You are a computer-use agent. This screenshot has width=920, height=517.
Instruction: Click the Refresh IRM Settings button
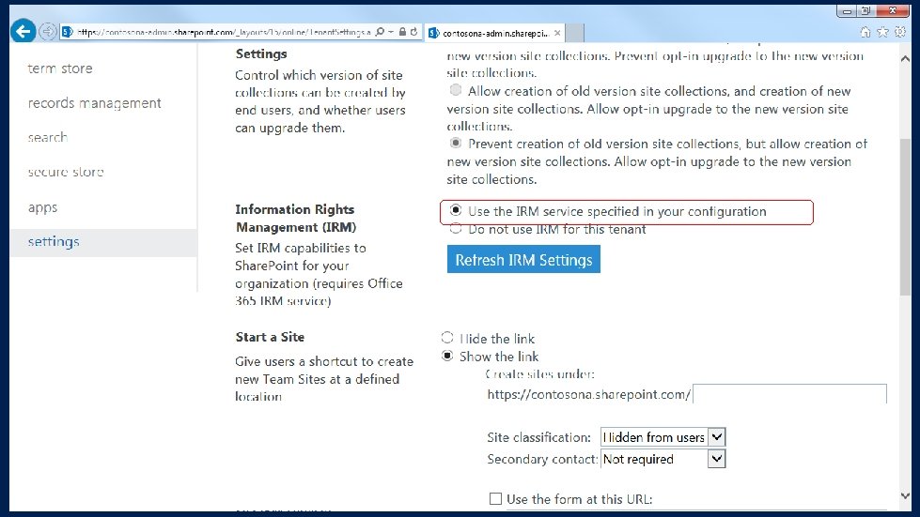523,259
